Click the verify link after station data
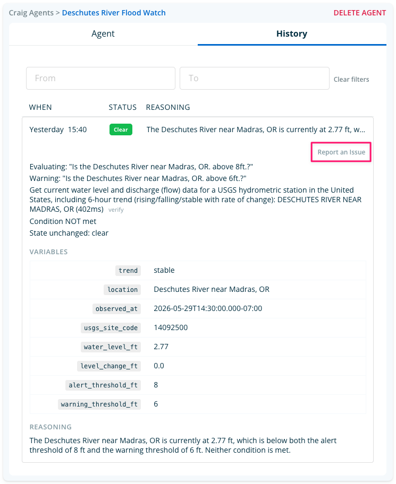The image size is (396, 484). tap(116, 210)
